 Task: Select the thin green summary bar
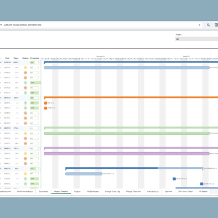pyautogui.click(x=131, y=128)
